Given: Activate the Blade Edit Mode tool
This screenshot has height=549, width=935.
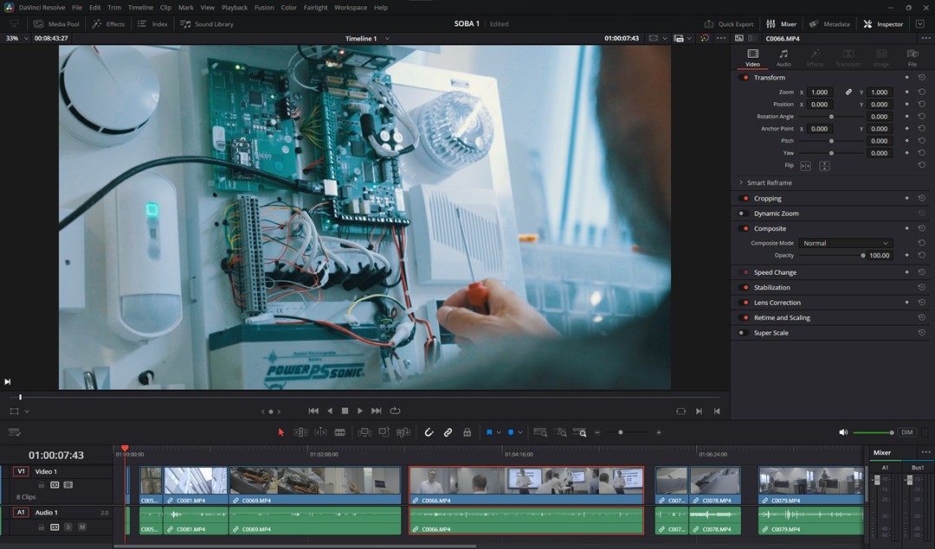Looking at the screenshot, I should point(339,432).
